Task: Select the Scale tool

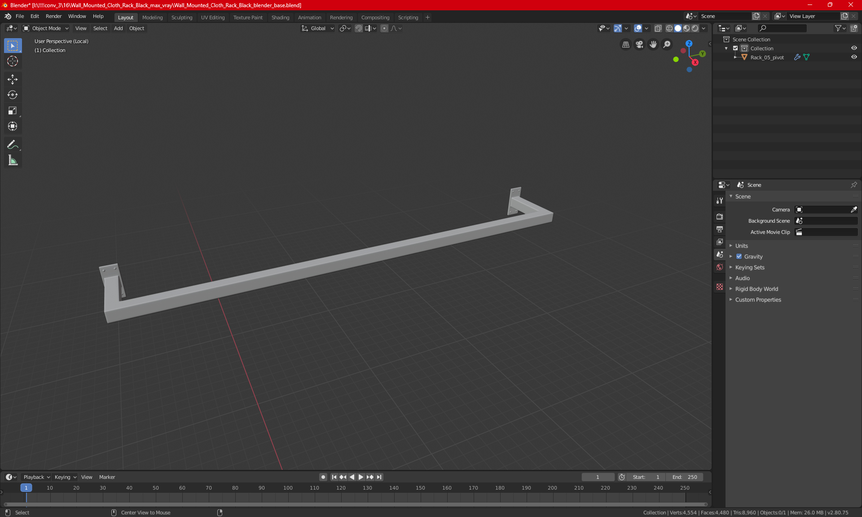Action: point(13,110)
